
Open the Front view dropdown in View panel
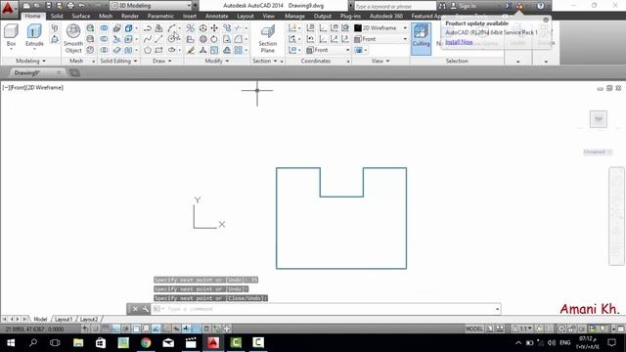[x=380, y=39]
